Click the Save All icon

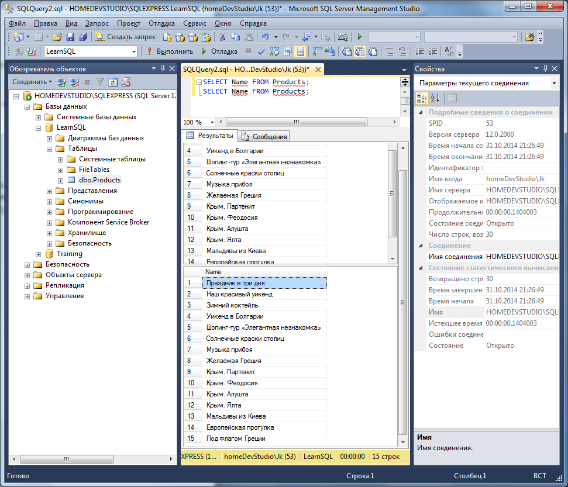tap(83, 37)
